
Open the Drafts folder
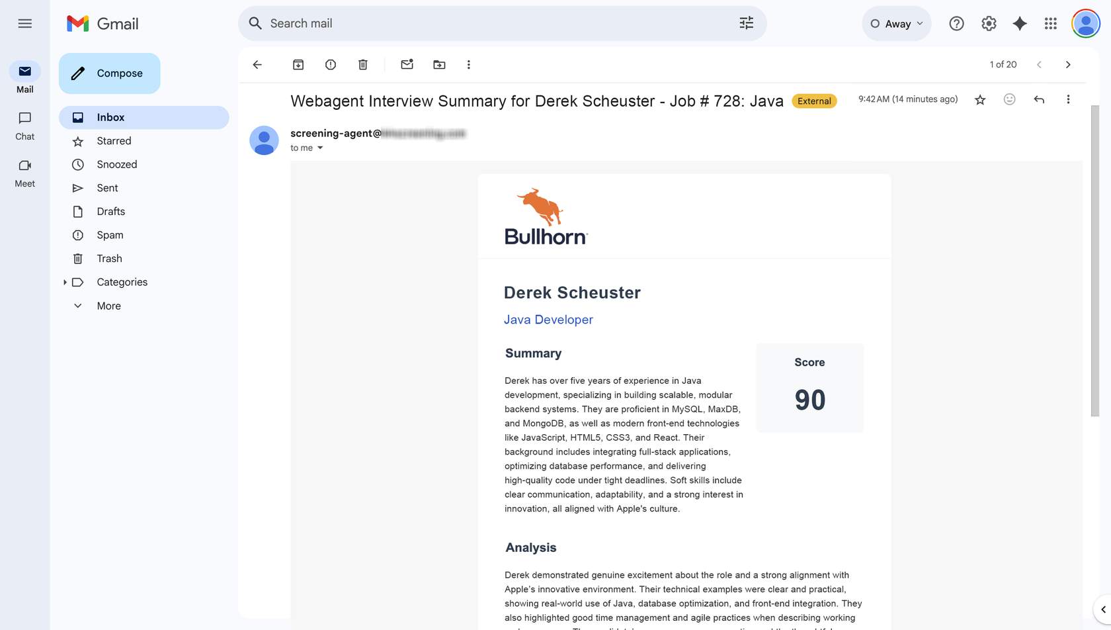[110, 212]
